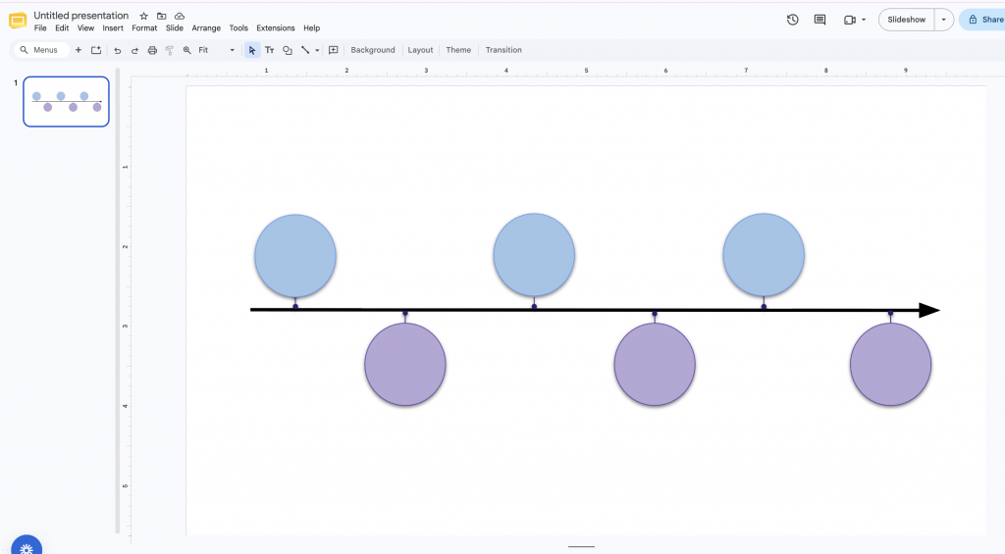
Task: Open the Google Slides home logo
Action: tap(18, 21)
